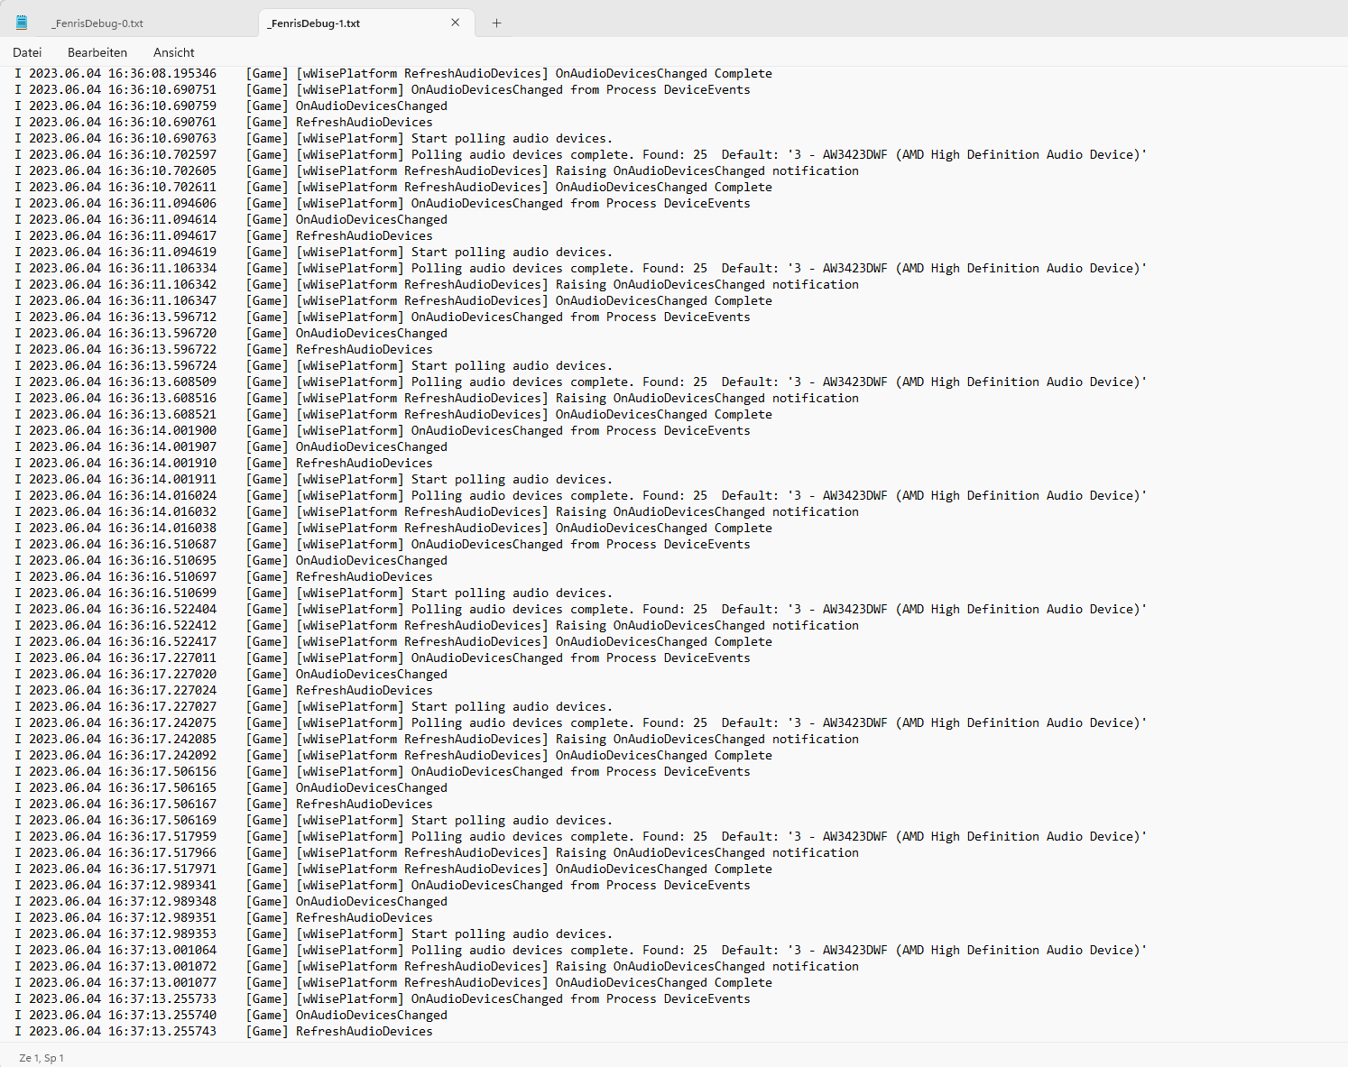This screenshot has height=1067, width=1348.
Task: Open the Bearbeiten menu
Action: coord(97,52)
